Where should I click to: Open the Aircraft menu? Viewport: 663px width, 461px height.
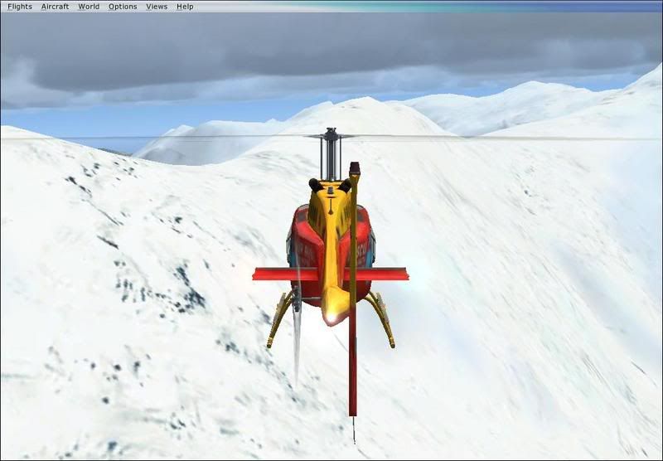(55, 7)
